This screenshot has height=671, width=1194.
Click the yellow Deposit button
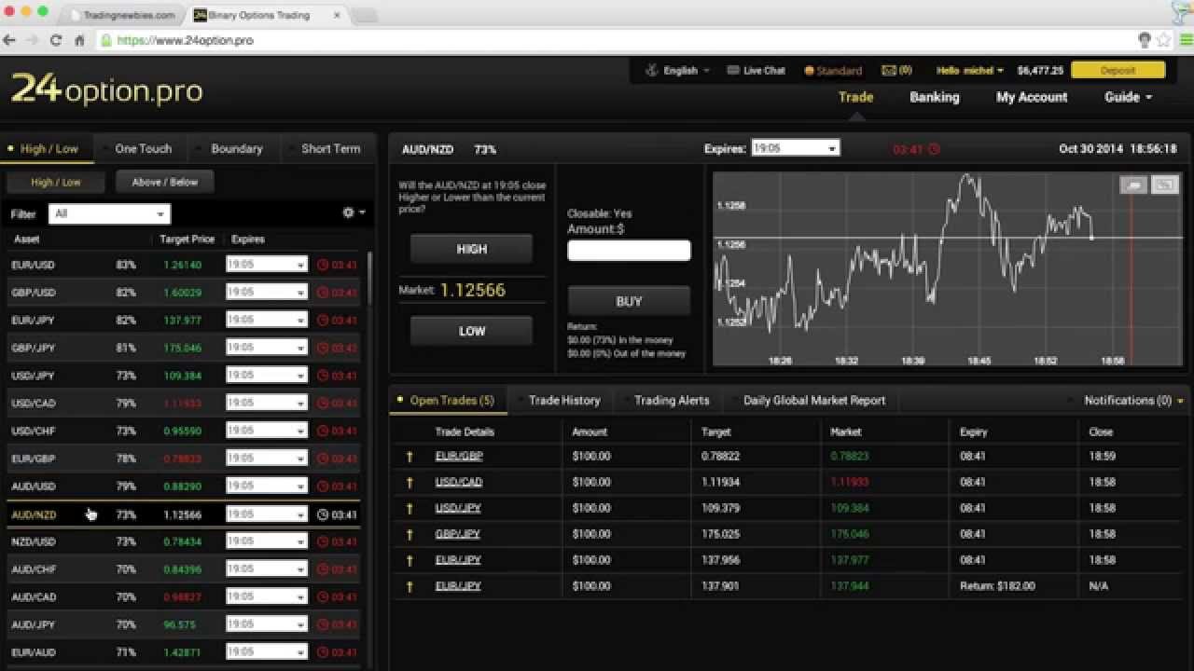[1118, 70]
